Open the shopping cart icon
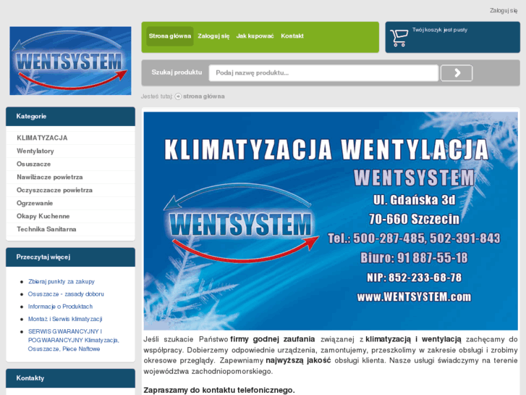This screenshot has height=395, width=526. [399, 38]
